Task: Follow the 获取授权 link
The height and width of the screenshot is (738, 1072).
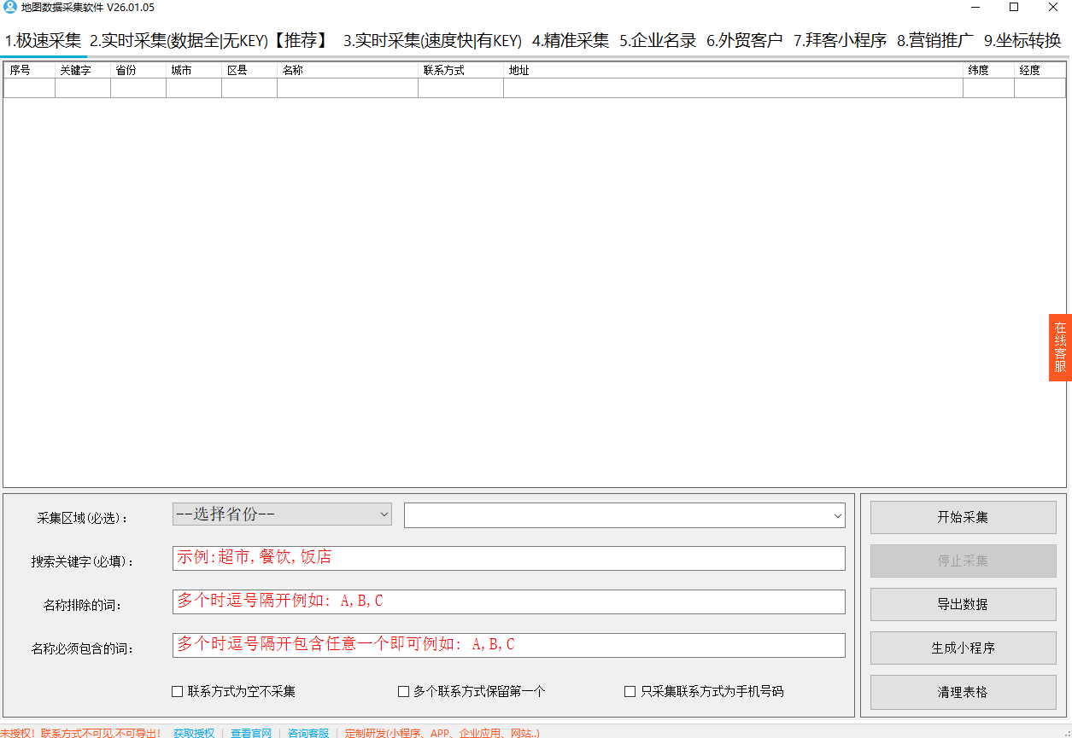Action: [194, 733]
